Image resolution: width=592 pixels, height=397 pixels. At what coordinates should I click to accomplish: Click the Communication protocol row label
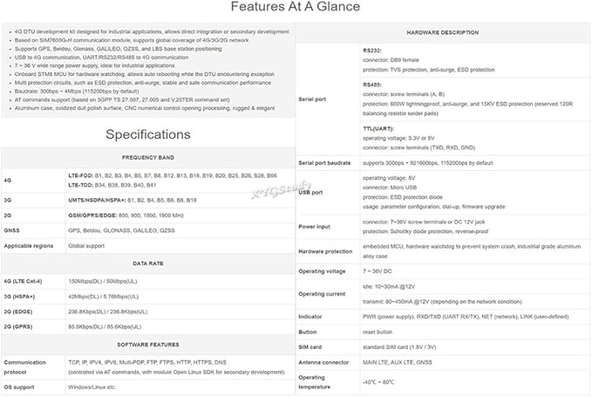25,367
